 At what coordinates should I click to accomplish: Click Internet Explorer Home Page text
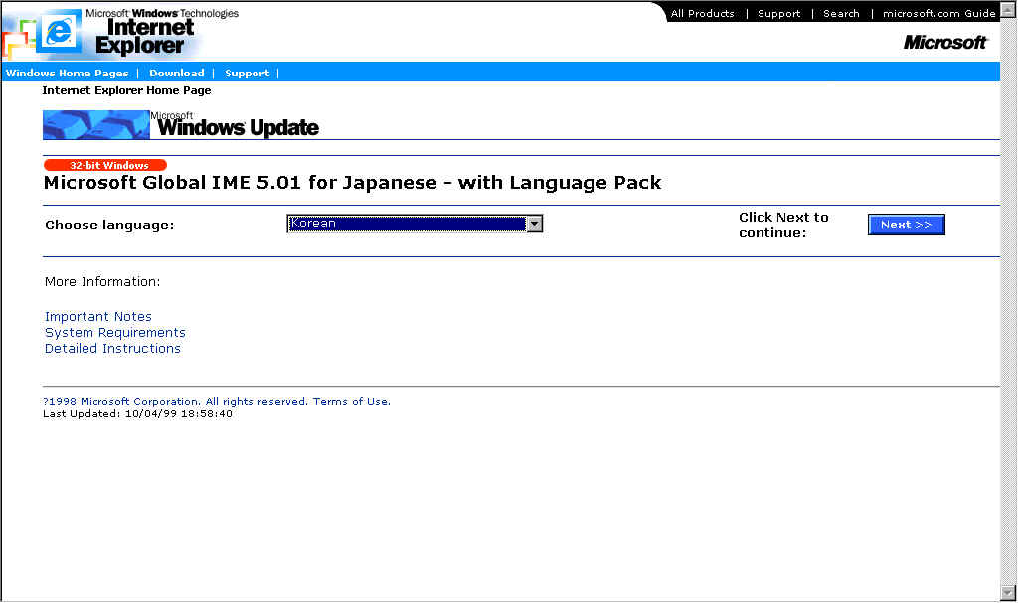point(126,90)
